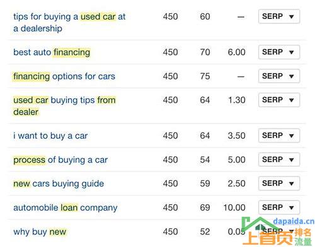The height and width of the screenshot is (247, 315).
Task: Click the 'why buy new' keyword
Action: tap(40, 232)
